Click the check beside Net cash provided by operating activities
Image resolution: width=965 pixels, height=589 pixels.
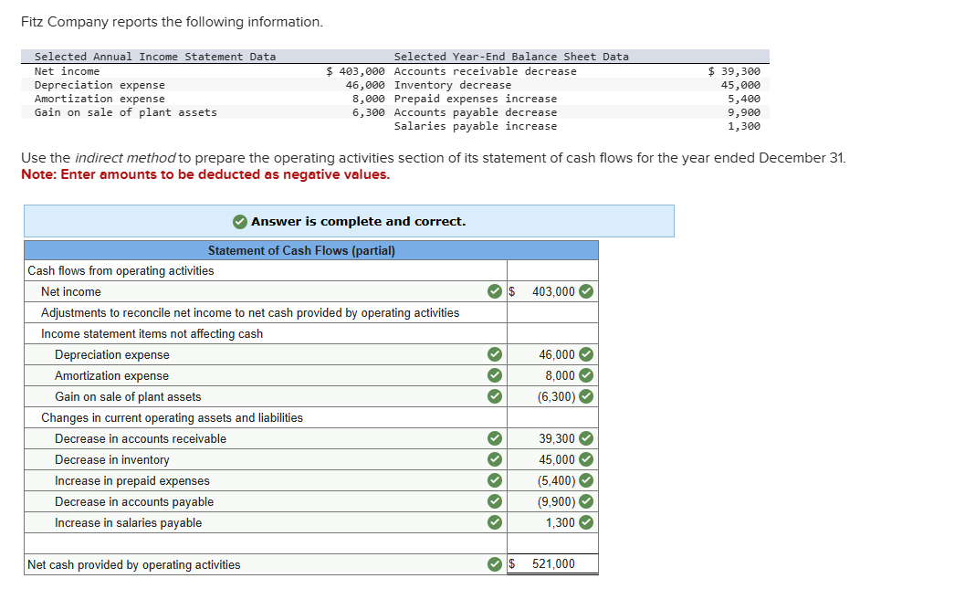coord(495,564)
